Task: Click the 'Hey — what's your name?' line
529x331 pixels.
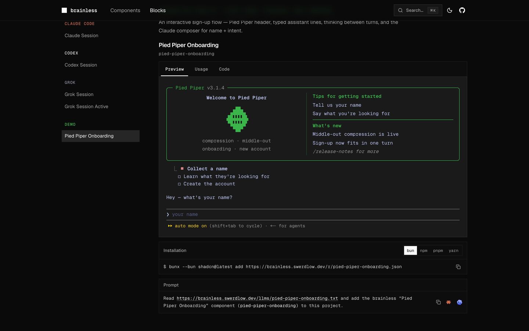Action: coord(199,197)
